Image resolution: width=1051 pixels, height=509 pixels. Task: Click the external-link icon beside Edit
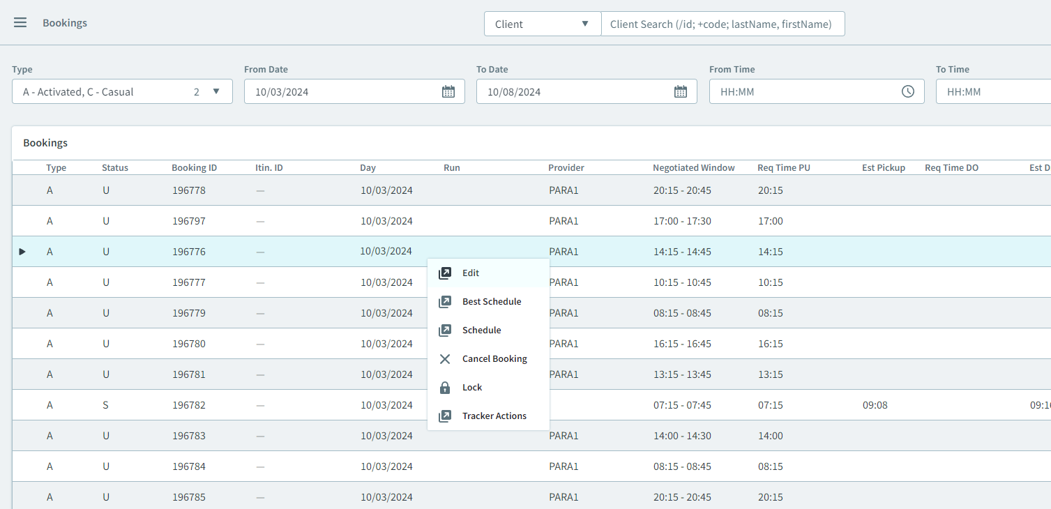[445, 273]
